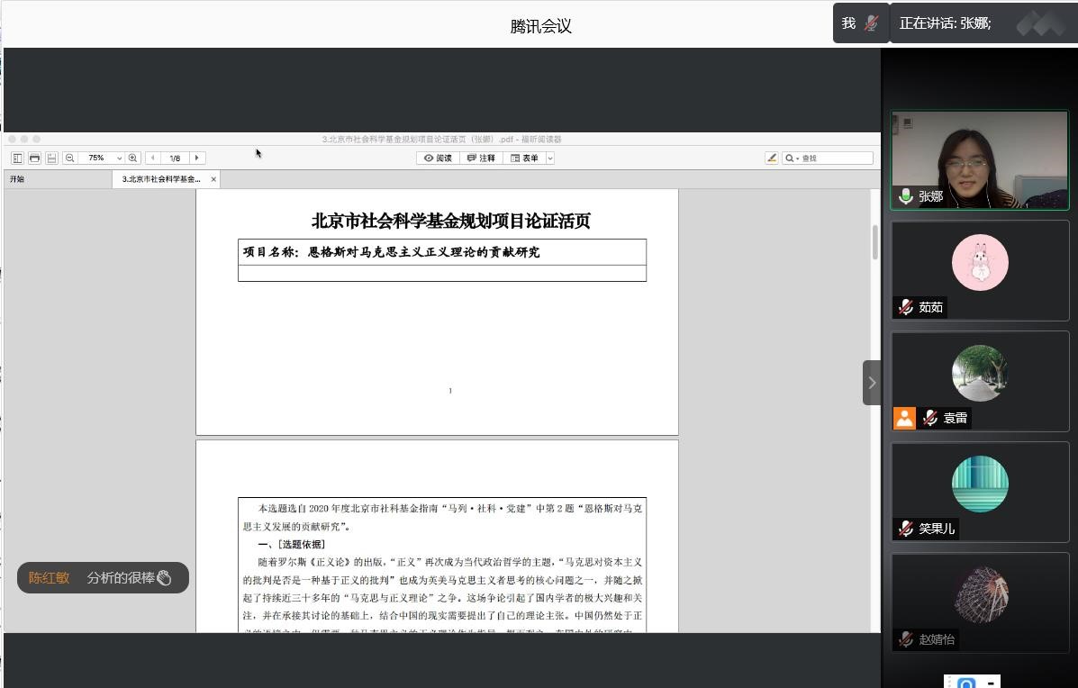Click the print icon in PDF toolbar
Image resolution: width=1078 pixels, height=688 pixels.
tap(34, 158)
